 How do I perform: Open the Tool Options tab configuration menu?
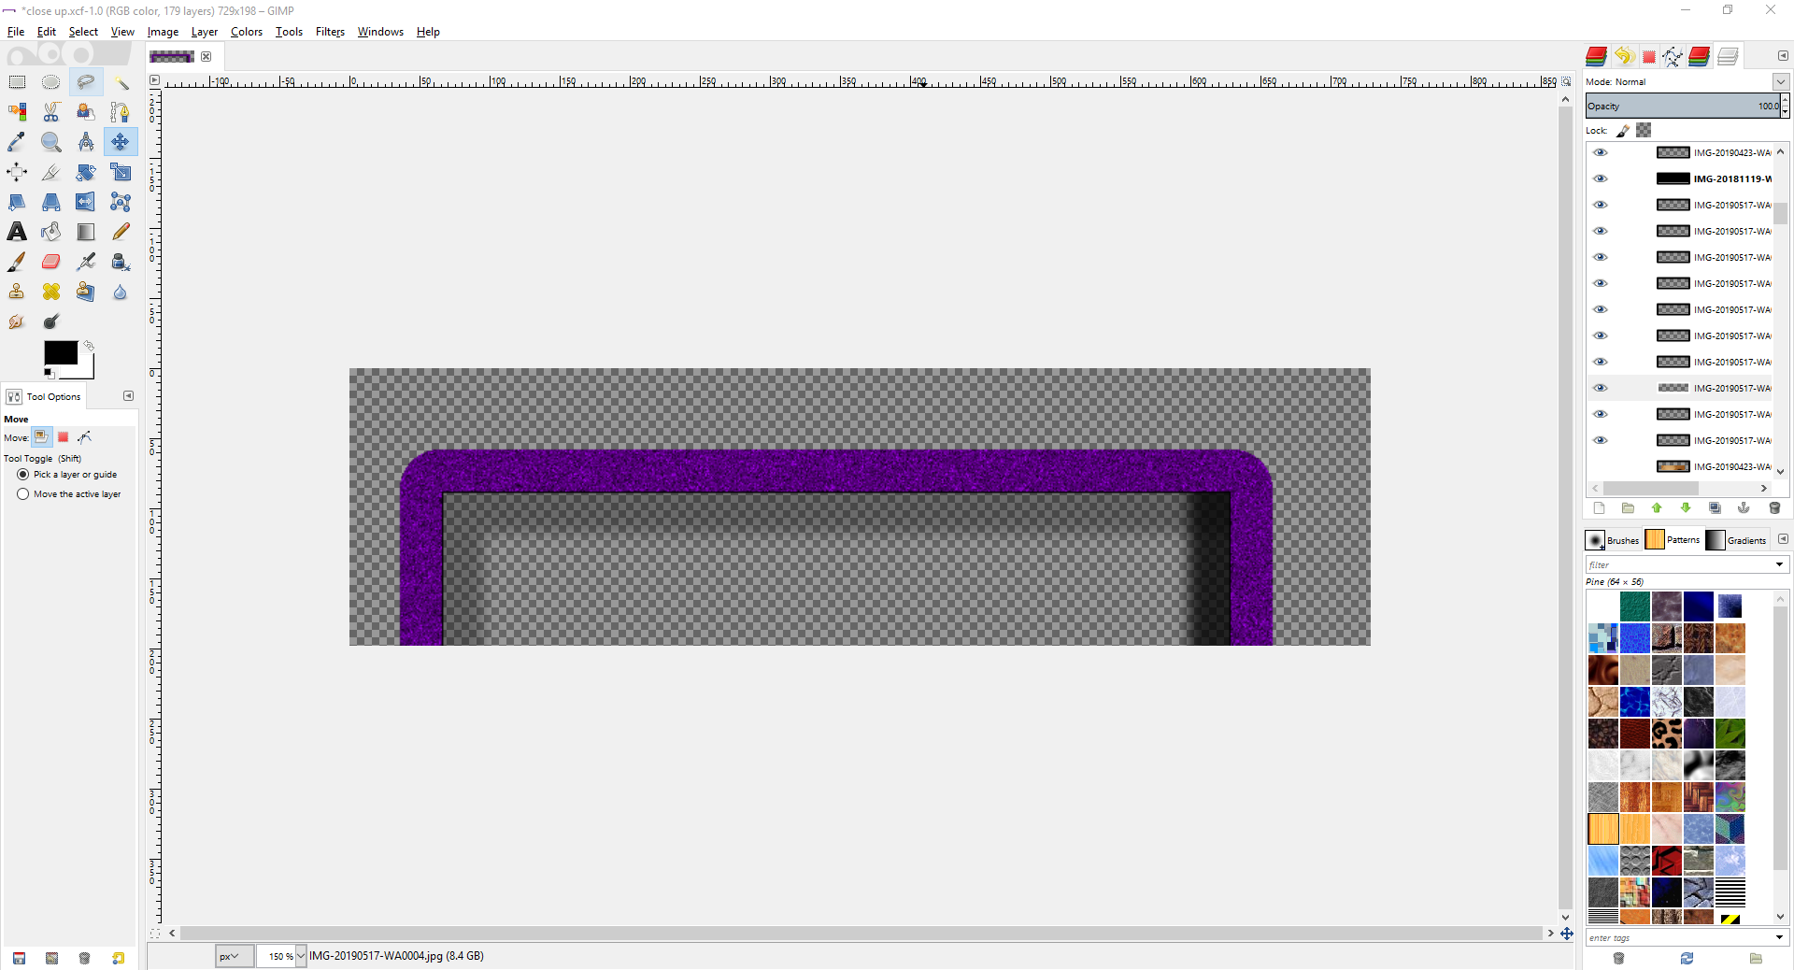(x=129, y=396)
